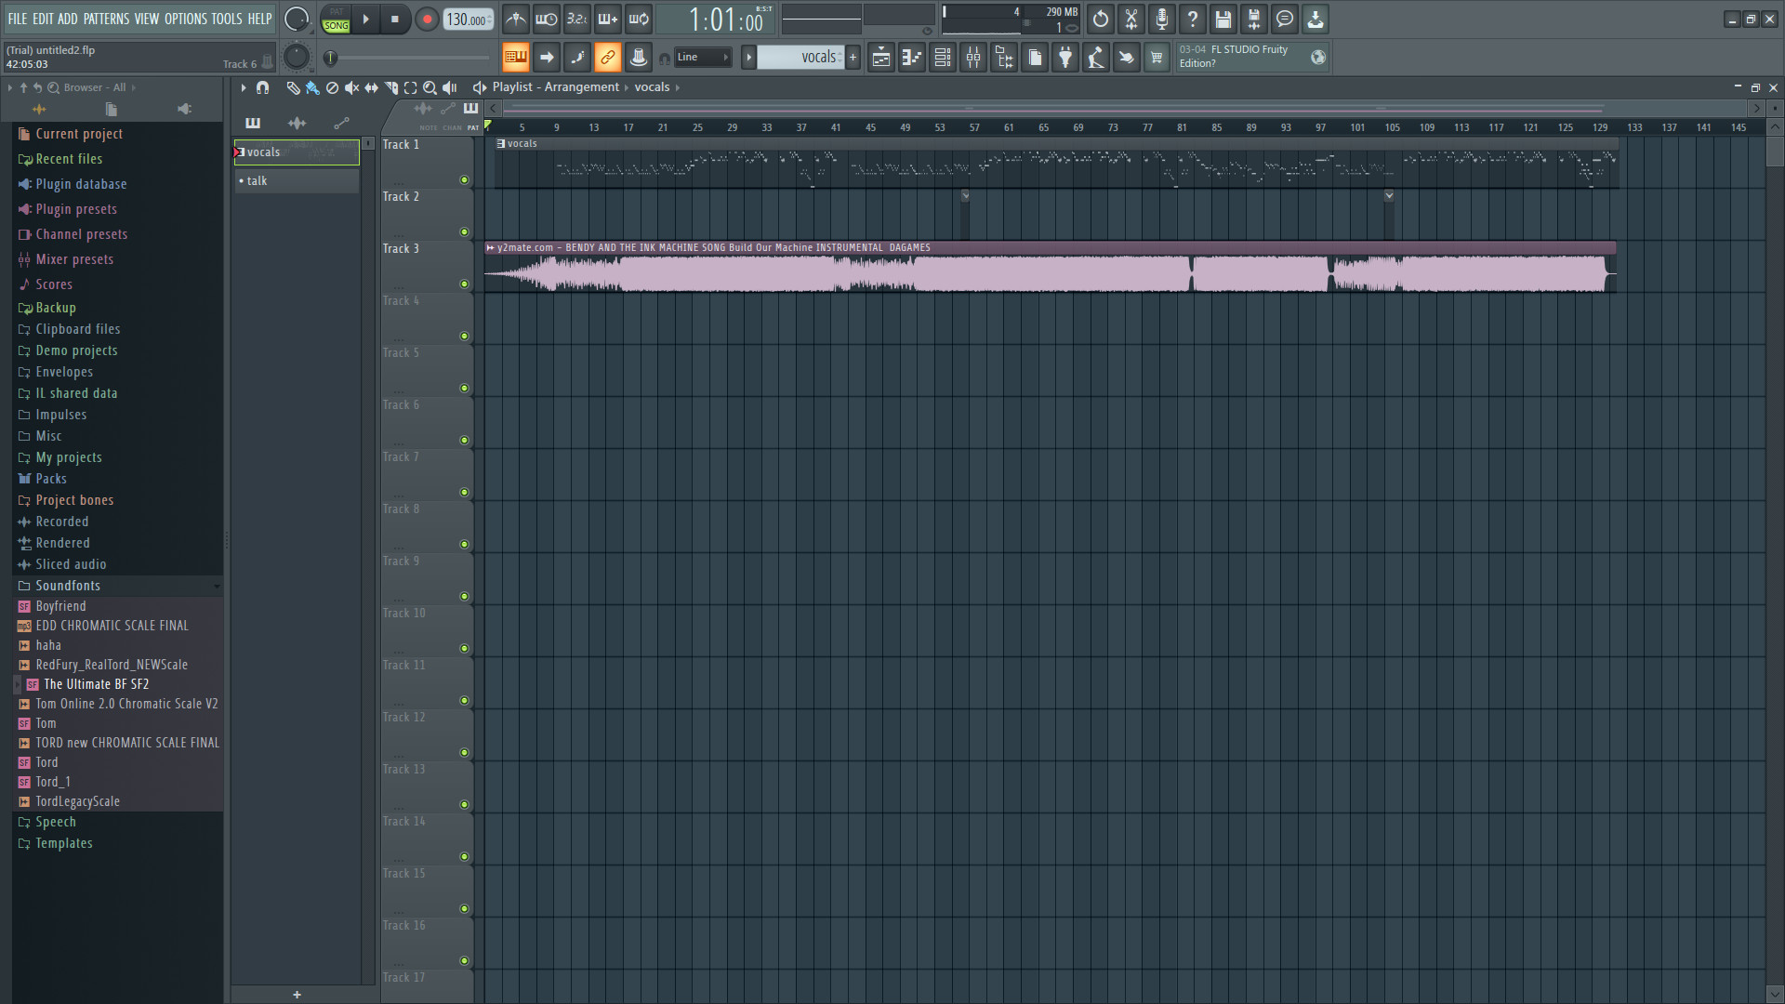Click the microphone one-click recording icon
This screenshot has height=1004, width=1785.
[1161, 19]
